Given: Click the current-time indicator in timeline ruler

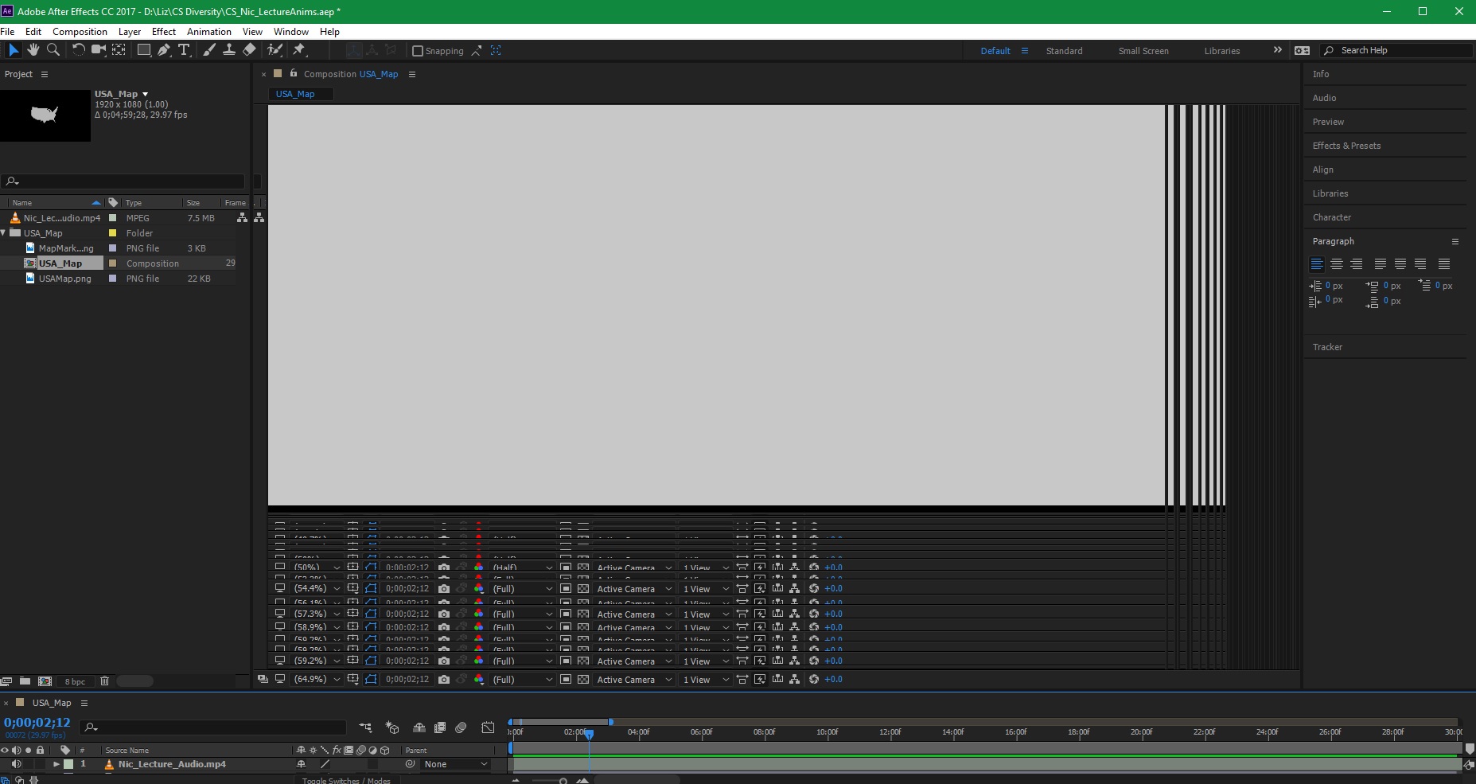Looking at the screenshot, I should (x=589, y=734).
